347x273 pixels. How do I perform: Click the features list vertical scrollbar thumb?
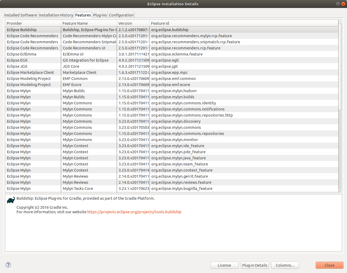[x=340, y=67]
